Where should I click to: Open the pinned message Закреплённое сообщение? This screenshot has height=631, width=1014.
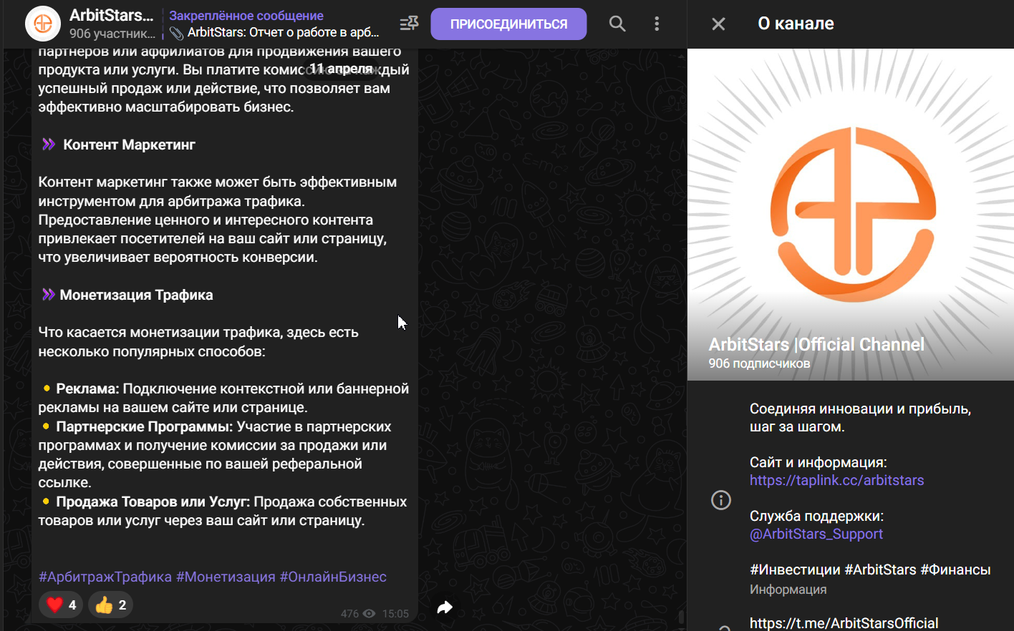click(x=276, y=24)
